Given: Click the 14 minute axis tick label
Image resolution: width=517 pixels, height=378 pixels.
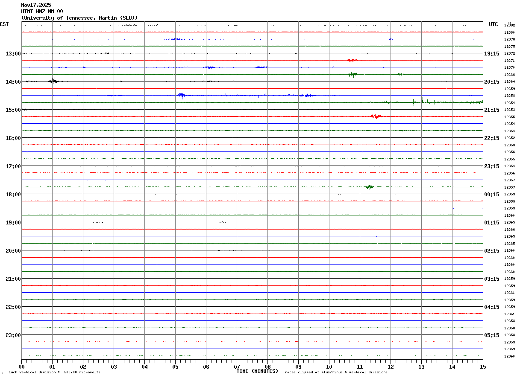Looking at the screenshot, I should click(x=452, y=366).
